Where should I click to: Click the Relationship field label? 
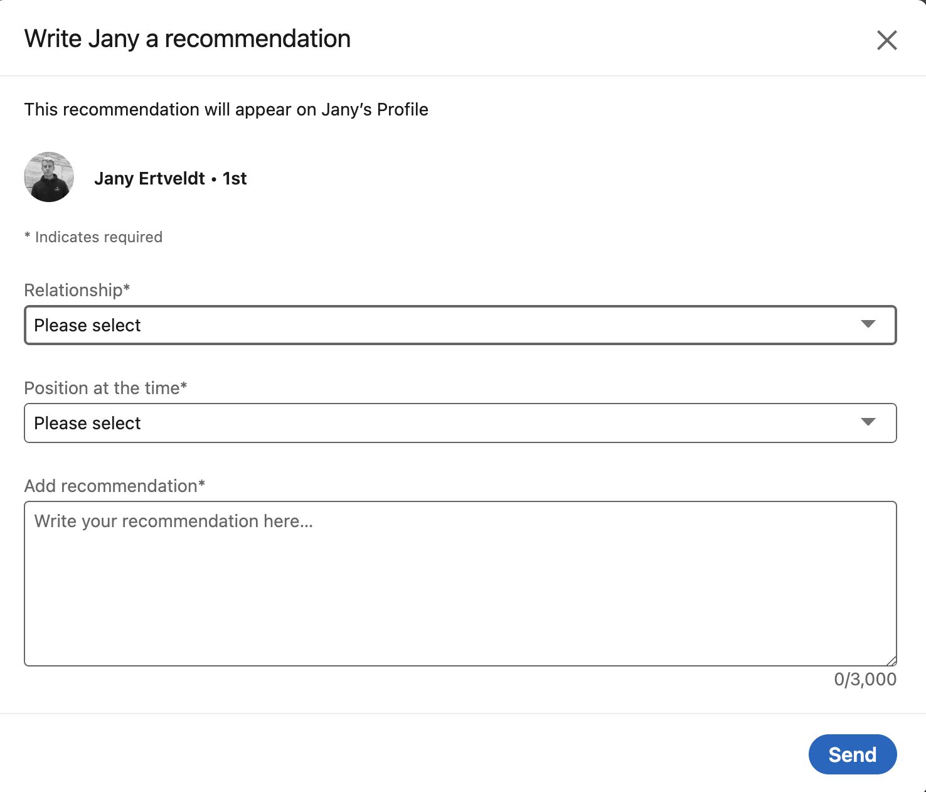click(77, 290)
